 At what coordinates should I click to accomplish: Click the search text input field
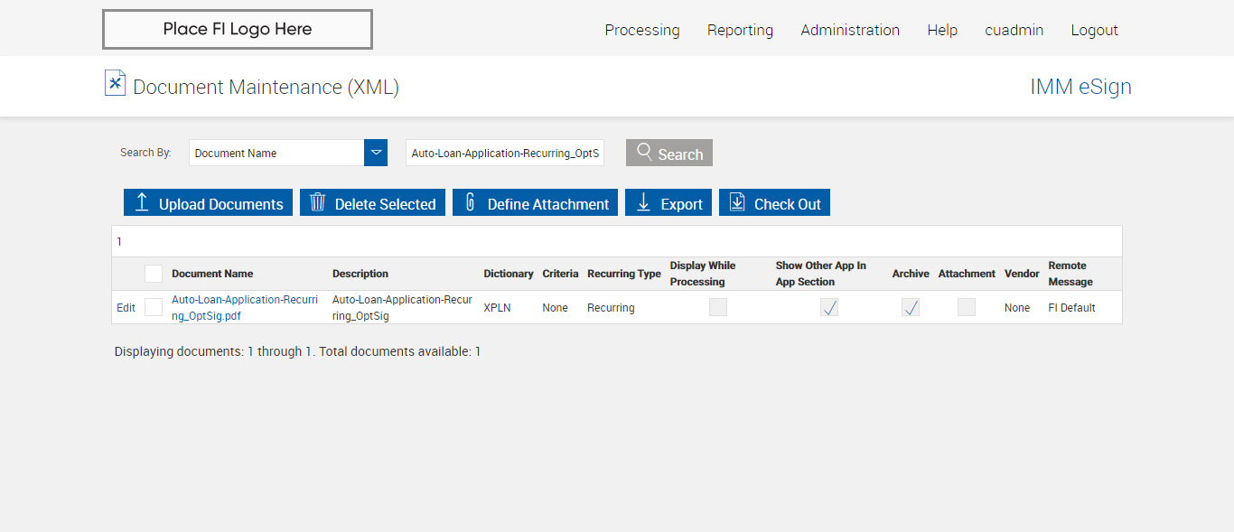pos(504,153)
